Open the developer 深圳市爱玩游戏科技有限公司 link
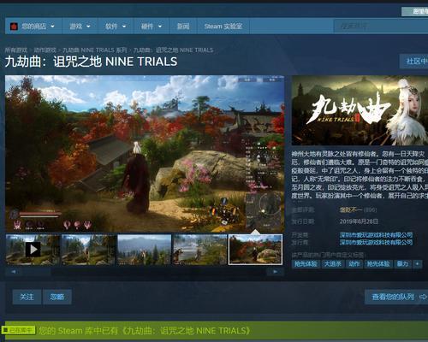Image resolution: width=428 pixels, height=342 pixels. [376, 235]
